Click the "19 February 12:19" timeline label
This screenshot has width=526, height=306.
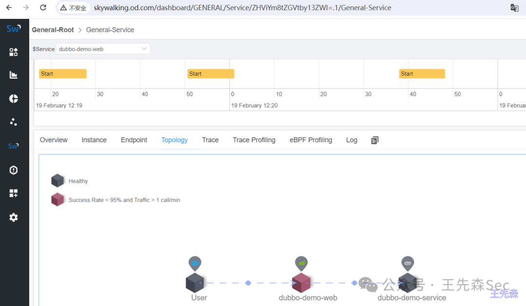(x=59, y=105)
